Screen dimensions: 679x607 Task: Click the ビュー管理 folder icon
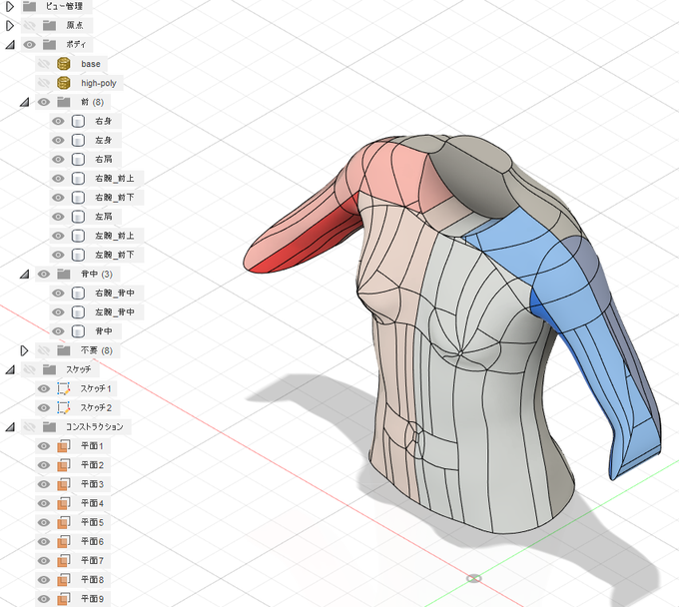coord(29,7)
